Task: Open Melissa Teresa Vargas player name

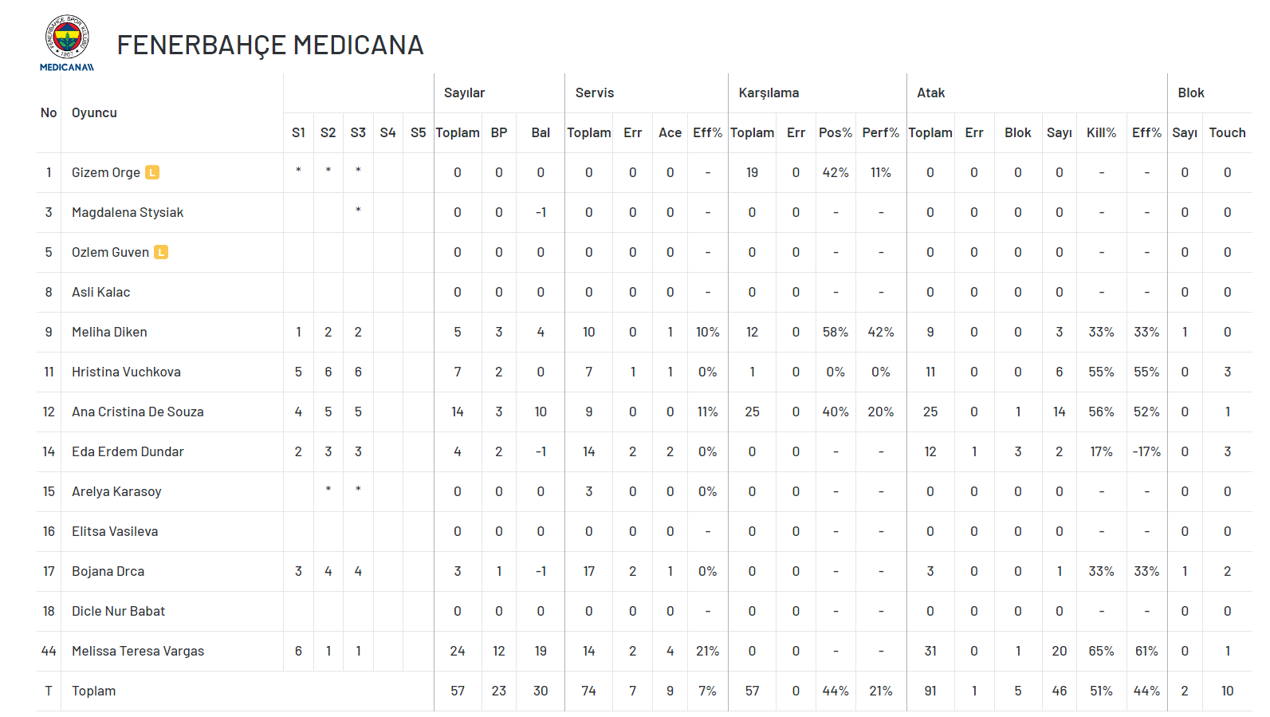Action: coord(138,651)
